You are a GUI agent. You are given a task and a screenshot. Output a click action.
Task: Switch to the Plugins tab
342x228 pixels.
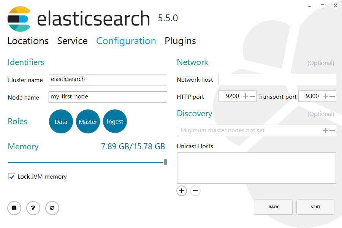click(180, 41)
